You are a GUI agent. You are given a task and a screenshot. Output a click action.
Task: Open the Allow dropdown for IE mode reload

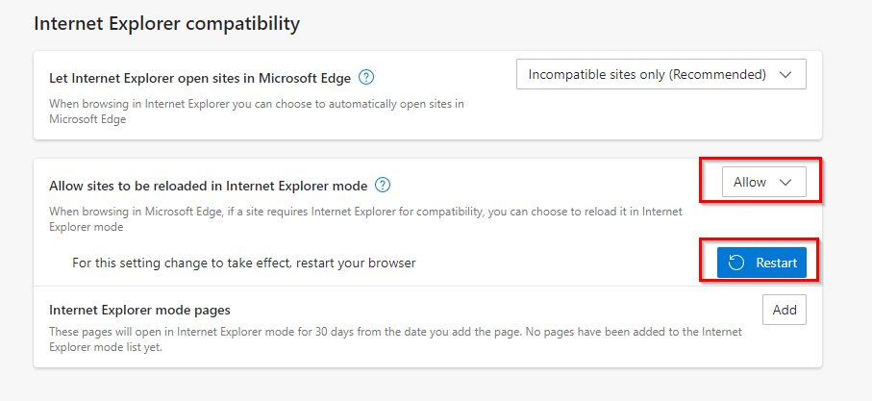coord(763,182)
